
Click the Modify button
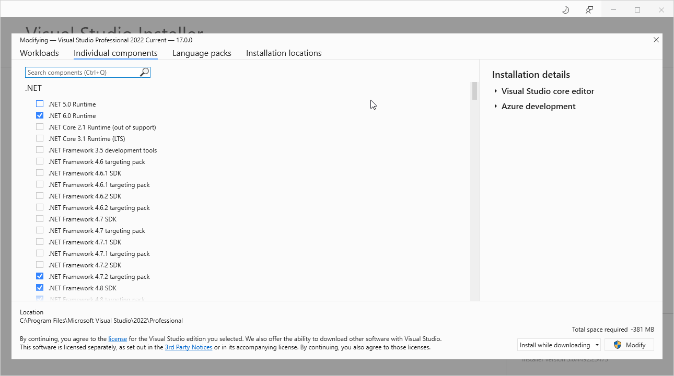tap(629, 345)
